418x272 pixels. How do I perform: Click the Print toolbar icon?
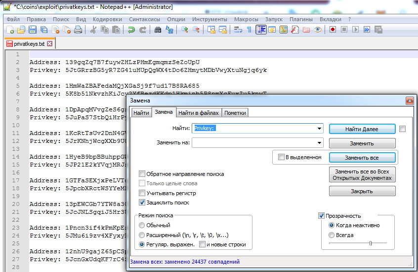[x=78, y=30]
